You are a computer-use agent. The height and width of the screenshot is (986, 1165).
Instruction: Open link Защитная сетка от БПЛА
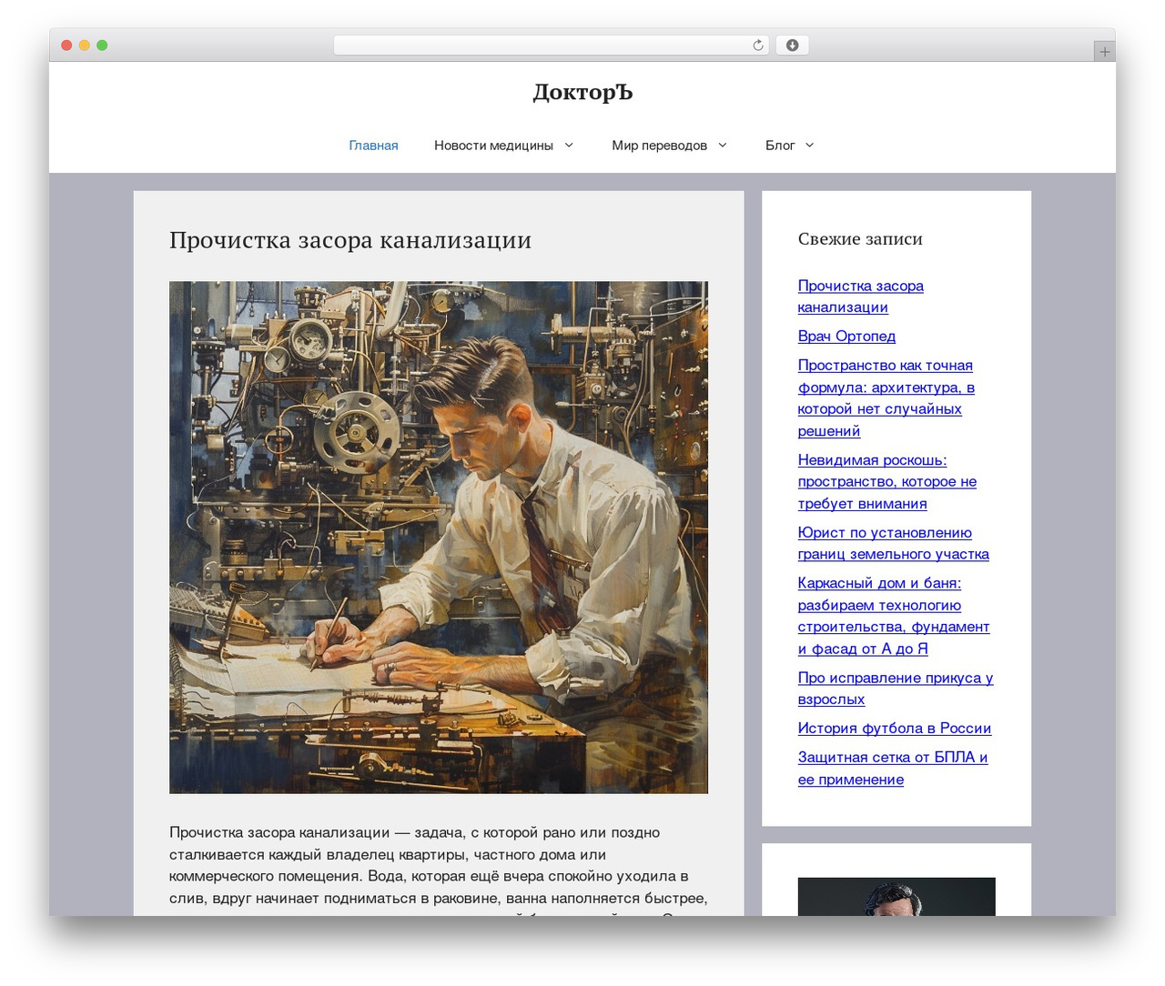coord(892,769)
